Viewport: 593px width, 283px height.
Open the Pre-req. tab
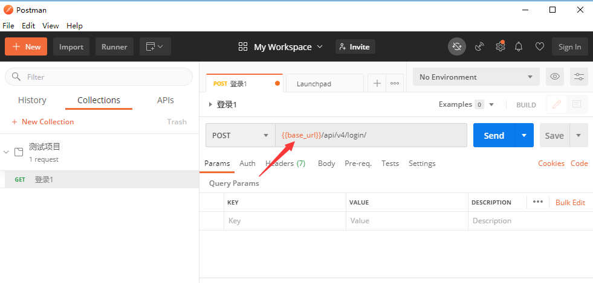tap(358, 164)
